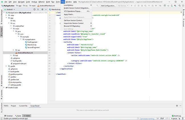Click the Make Project hammer icon

[97, 6]
